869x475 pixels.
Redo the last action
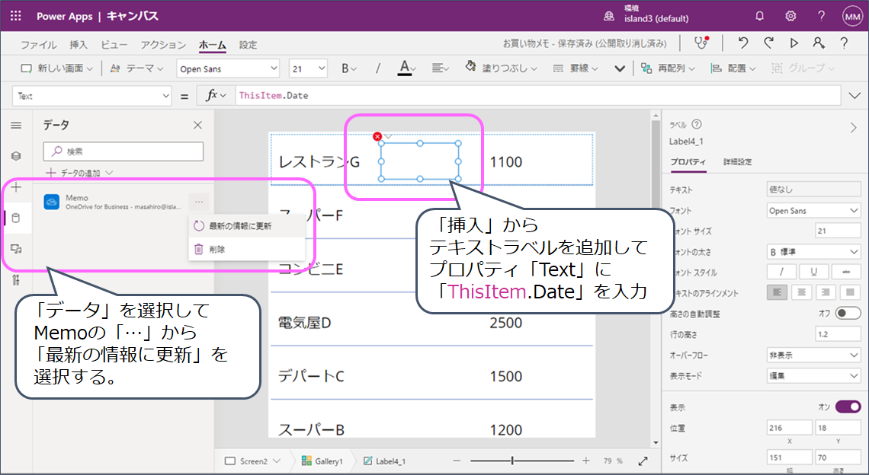768,43
